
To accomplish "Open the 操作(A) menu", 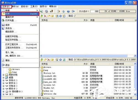I will (15, 7).
